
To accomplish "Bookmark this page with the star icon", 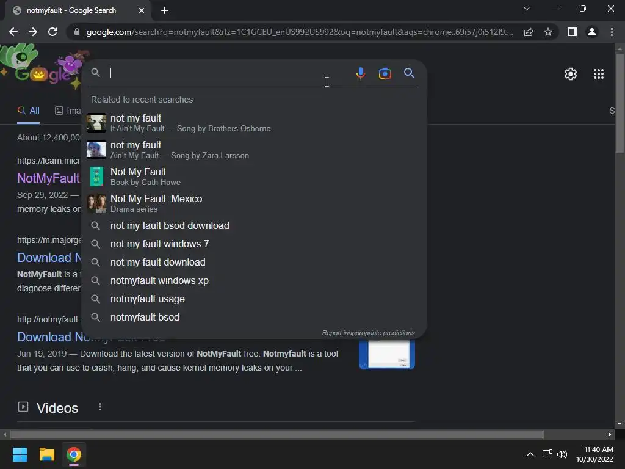I will pyautogui.click(x=548, y=32).
